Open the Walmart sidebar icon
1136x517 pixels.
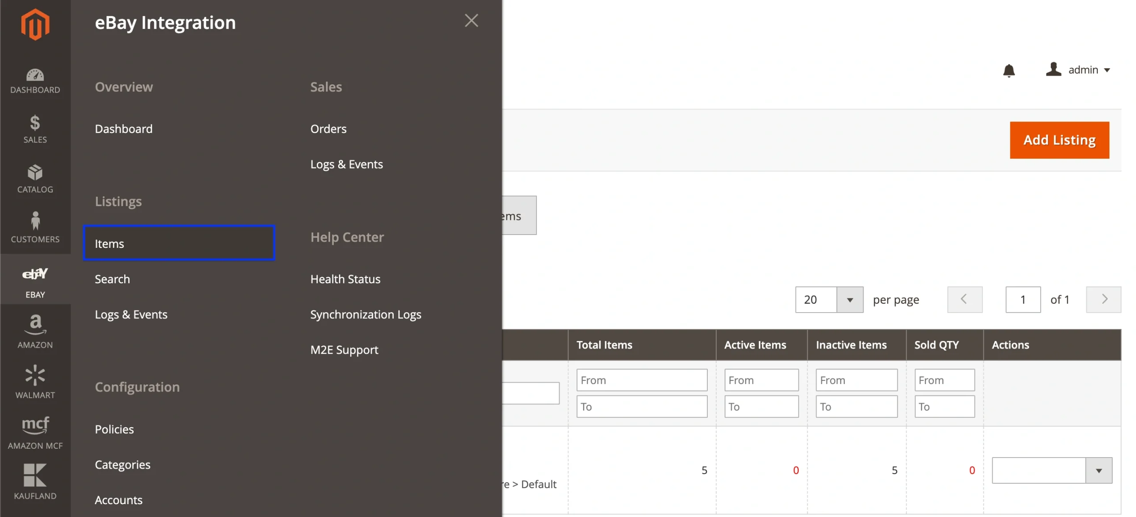pos(35,381)
